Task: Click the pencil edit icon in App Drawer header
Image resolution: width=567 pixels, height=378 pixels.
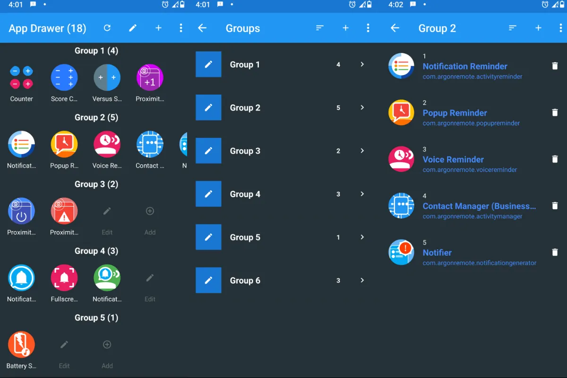Action: coord(133,28)
